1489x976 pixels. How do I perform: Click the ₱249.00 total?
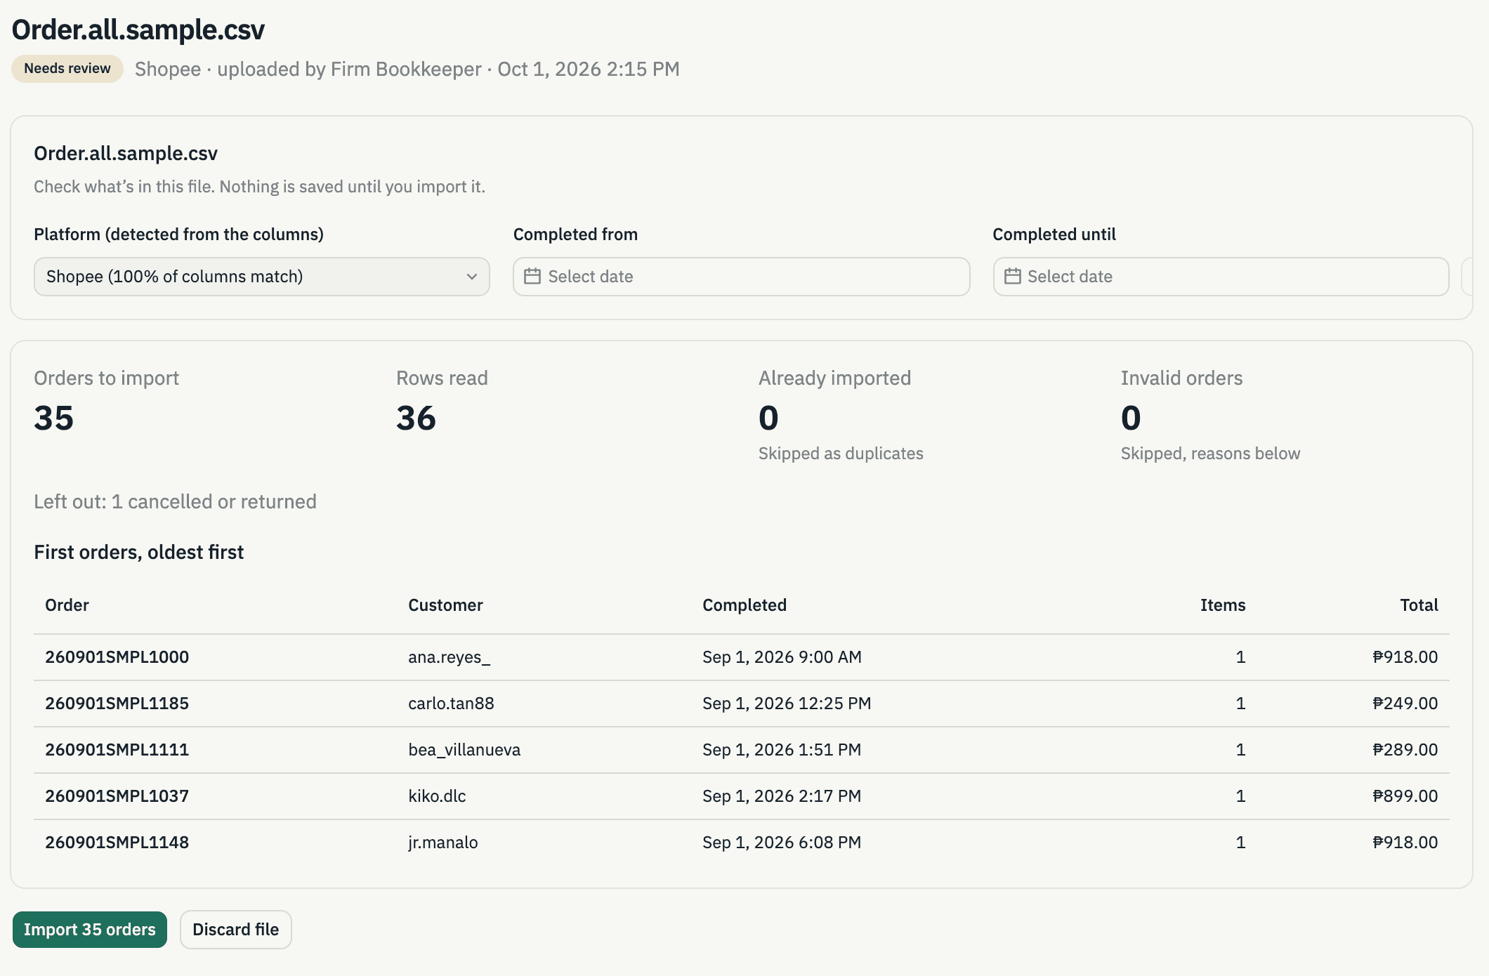(1405, 704)
